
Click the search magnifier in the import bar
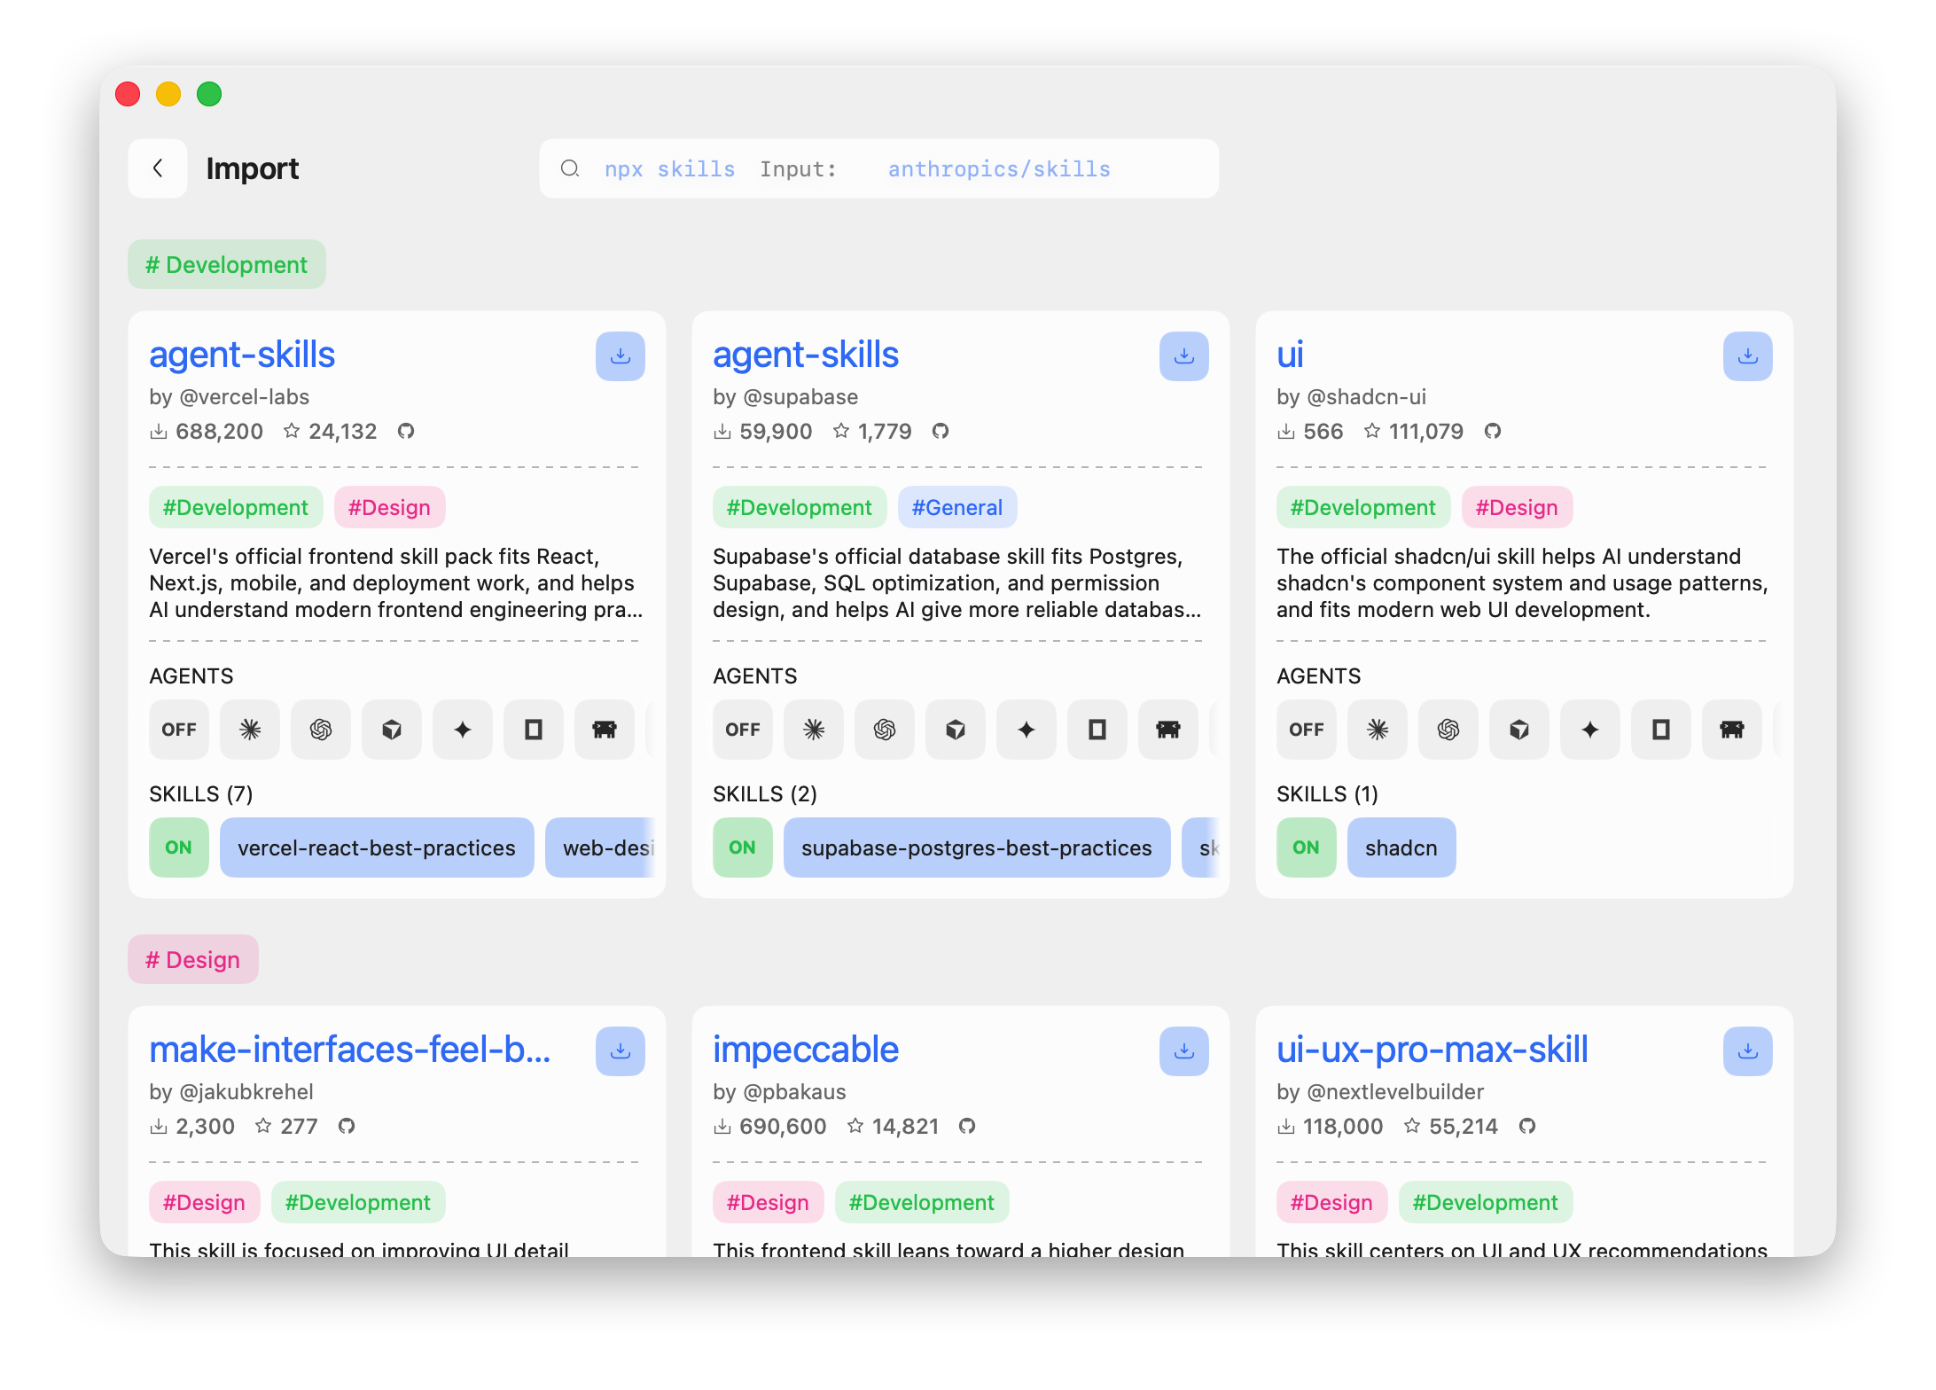pos(570,168)
